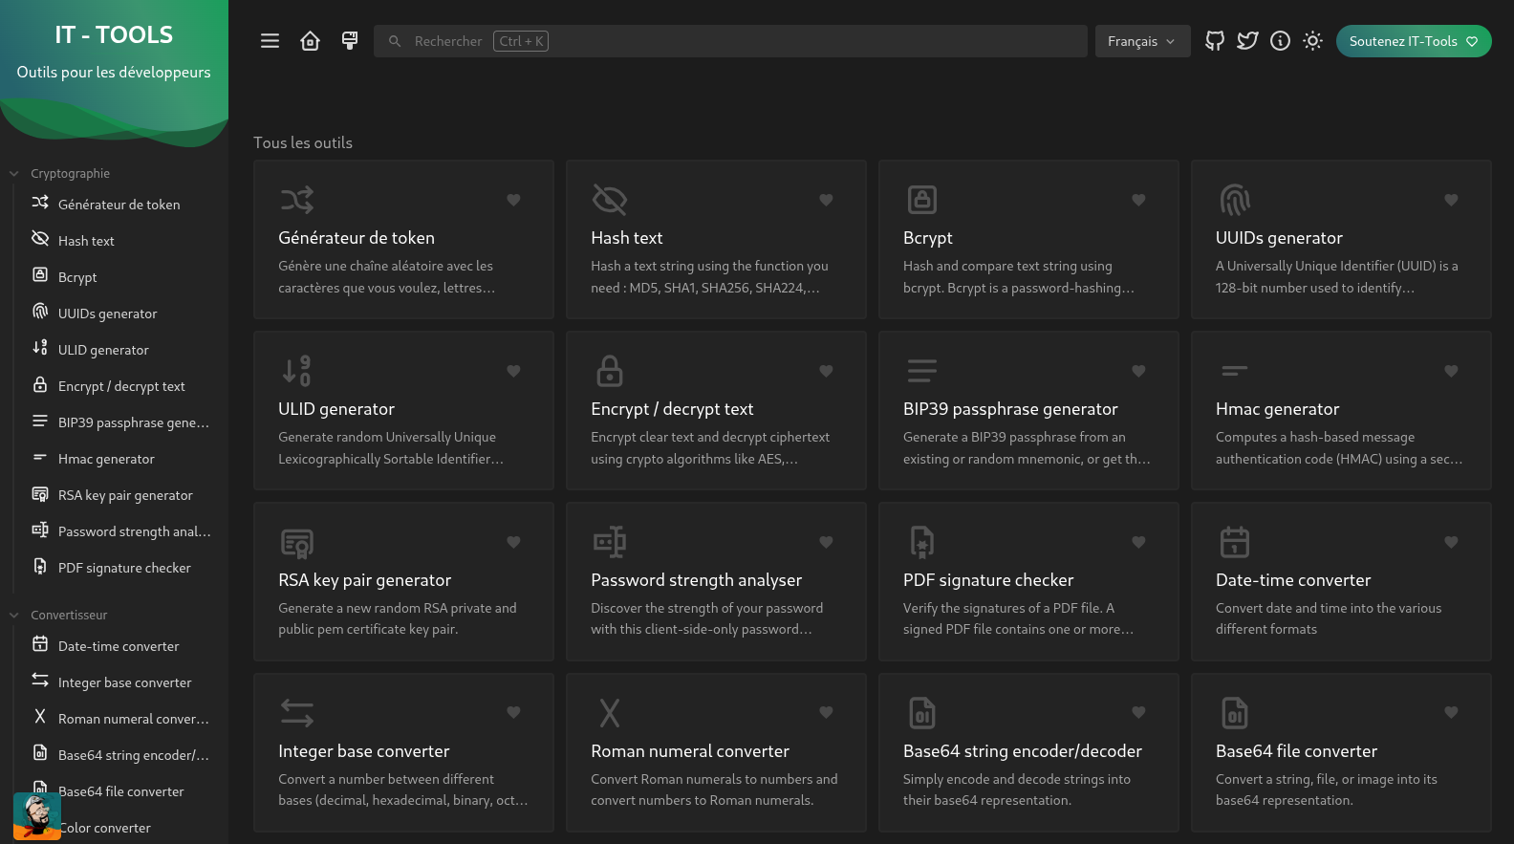The height and width of the screenshot is (844, 1514).
Task: Open the PDF signature checker card title
Action: pyautogui.click(x=988, y=580)
